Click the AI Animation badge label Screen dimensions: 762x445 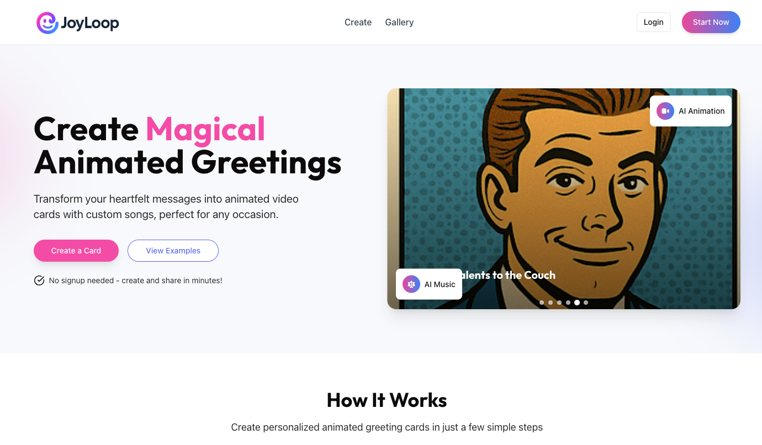(x=701, y=111)
